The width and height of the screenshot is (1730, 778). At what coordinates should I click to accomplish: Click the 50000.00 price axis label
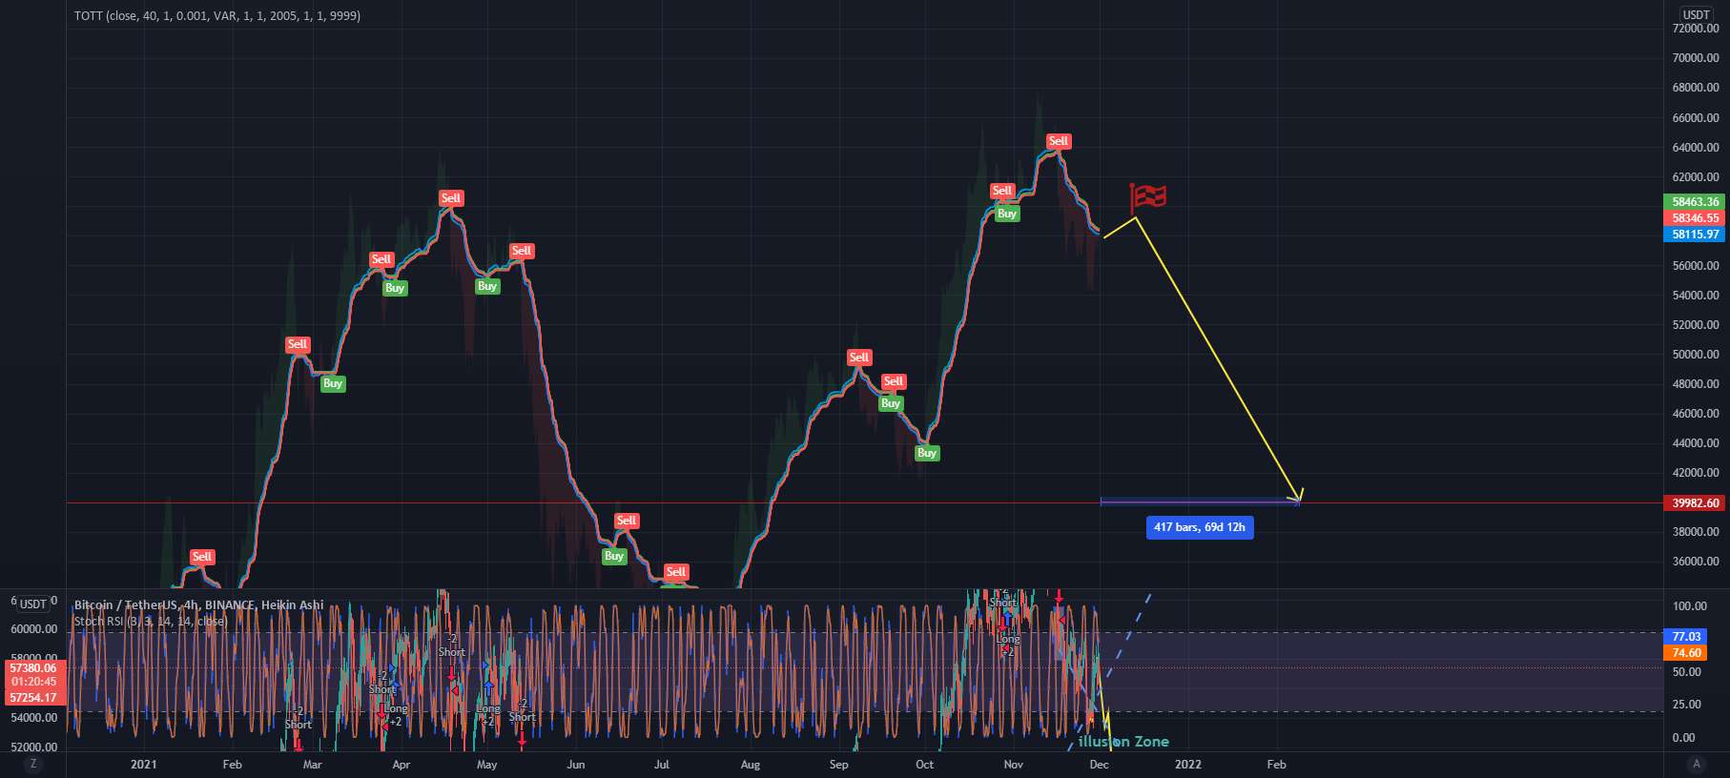point(1696,355)
